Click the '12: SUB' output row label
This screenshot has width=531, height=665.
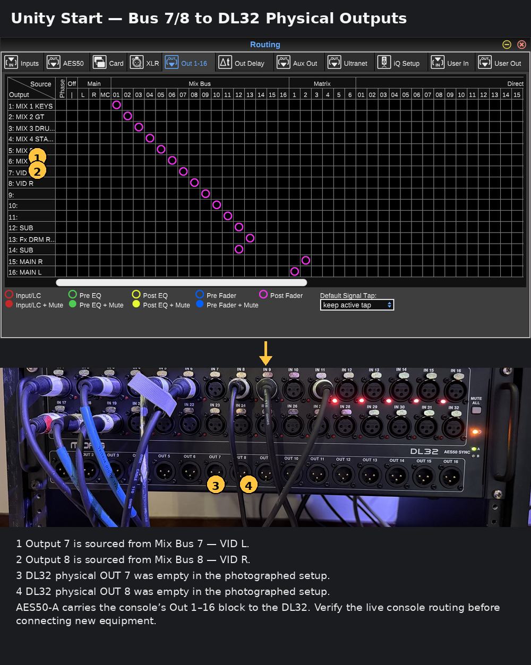coord(31,228)
